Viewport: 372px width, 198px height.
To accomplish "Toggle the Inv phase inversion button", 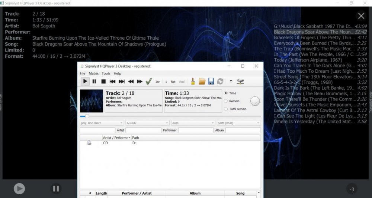I will (157, 82).
